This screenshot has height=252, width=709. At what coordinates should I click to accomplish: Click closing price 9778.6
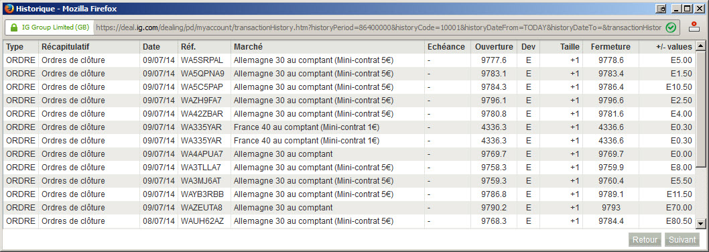click(x=611, y=60)
